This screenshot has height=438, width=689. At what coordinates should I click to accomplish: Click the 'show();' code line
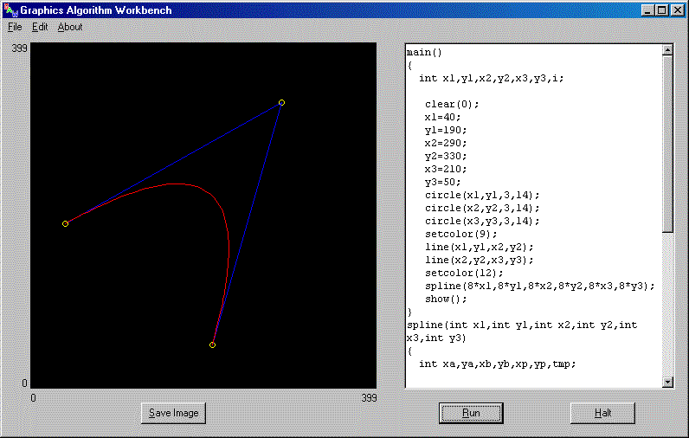click(x=446, y=300)
